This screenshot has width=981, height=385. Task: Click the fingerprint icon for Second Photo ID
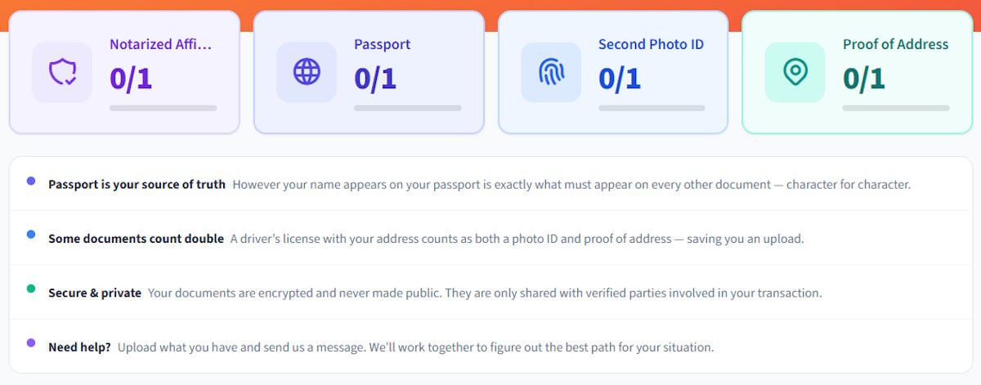tap(551, 72)
